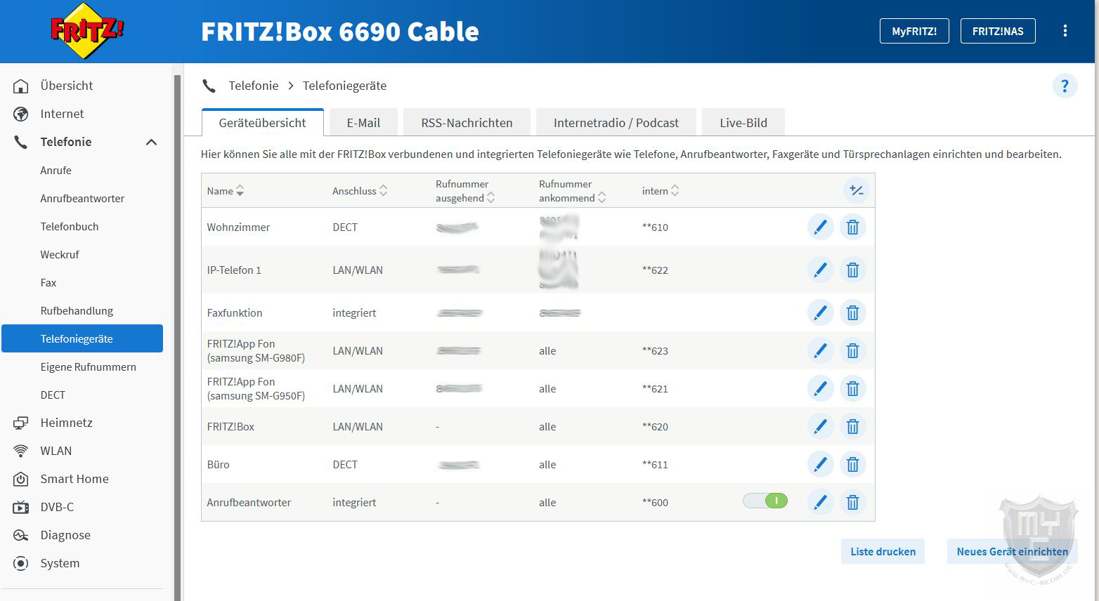This screenshot has height=601, width=1099.
Task: Select Telefoniegeräte in the sidebar
Action: [82, 338]
